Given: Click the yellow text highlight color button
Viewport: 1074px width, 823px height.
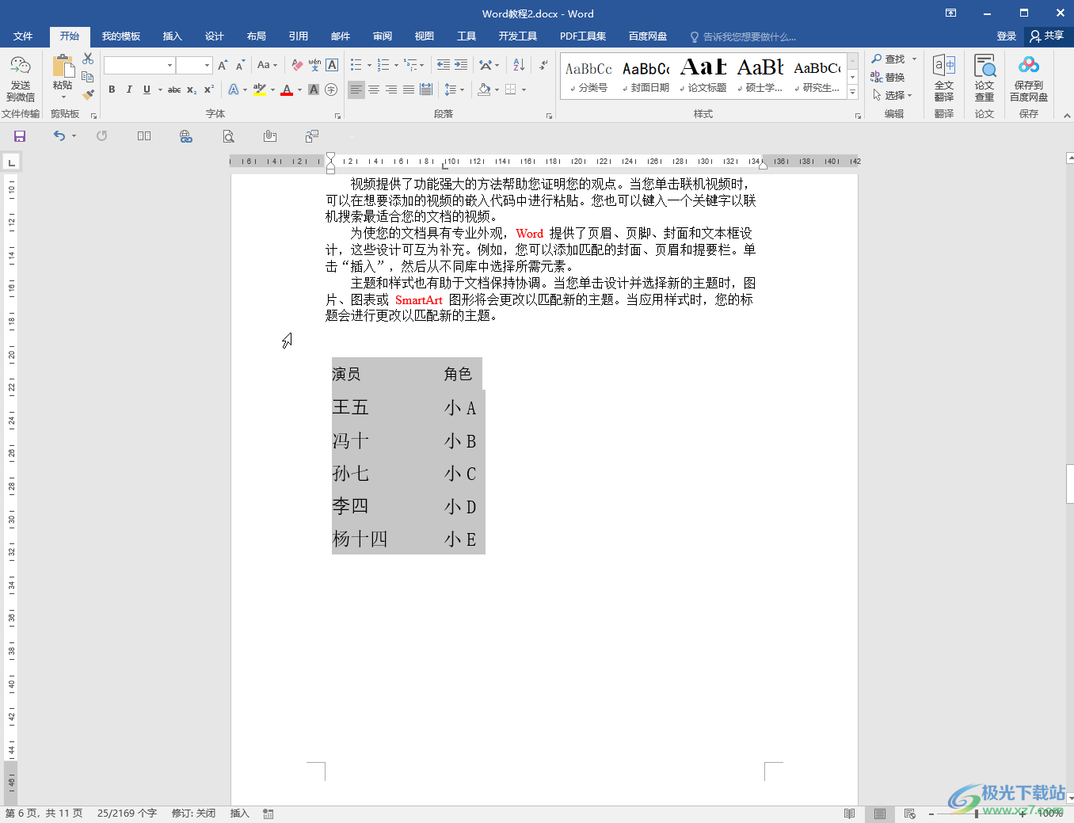Looking at the screenshot, I should [x=260, y=90].
